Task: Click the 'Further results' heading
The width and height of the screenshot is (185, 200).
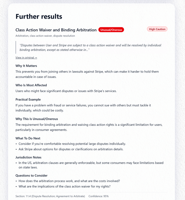Action: 39,16
